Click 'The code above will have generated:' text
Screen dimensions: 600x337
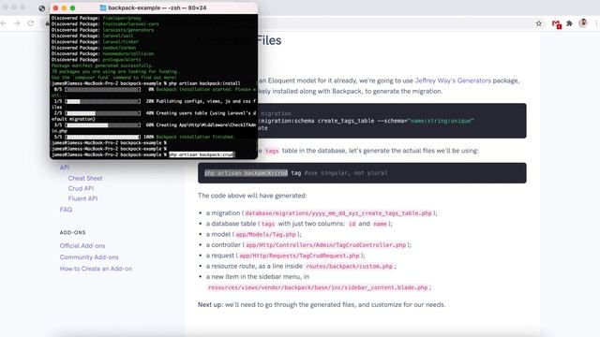coord(252,196)
